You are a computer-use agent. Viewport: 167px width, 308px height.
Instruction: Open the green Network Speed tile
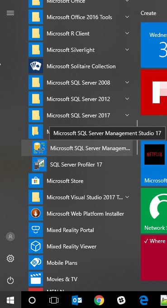154,211
